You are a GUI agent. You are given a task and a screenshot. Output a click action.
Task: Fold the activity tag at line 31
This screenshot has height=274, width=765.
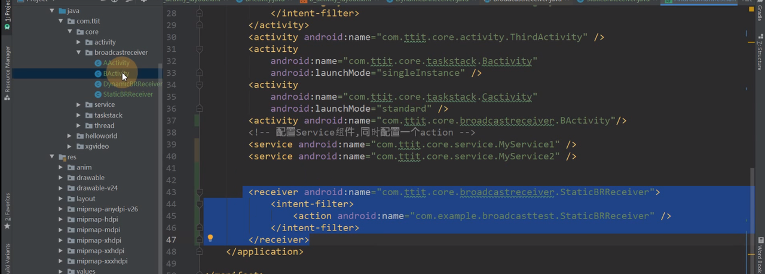pyautogui.click(x=200, y=49)
